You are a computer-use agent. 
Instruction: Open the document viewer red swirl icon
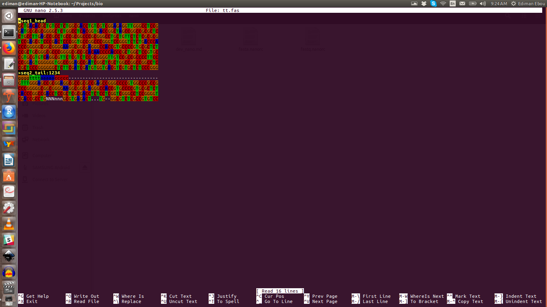(x=9, y=192)
